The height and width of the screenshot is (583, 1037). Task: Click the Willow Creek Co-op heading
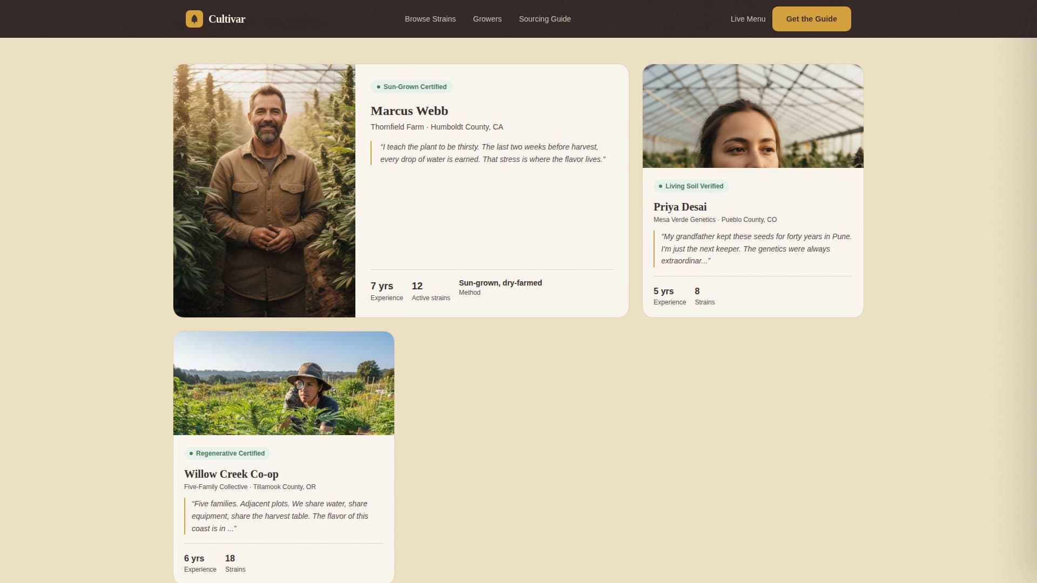(231, 474)
